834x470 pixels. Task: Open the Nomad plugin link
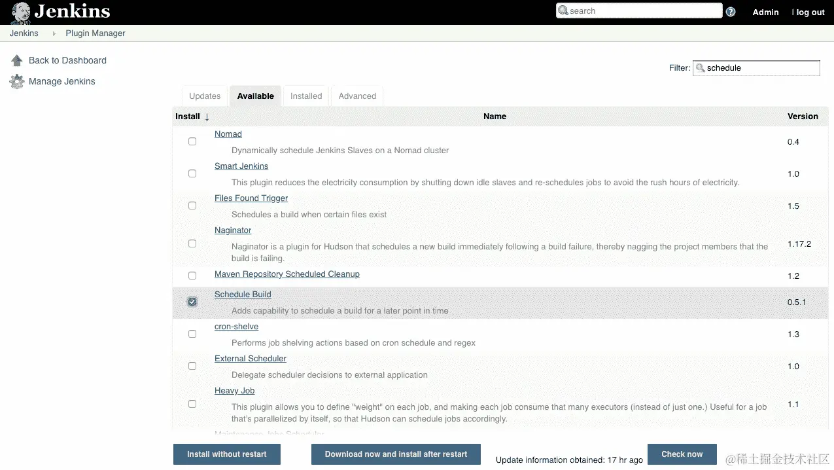[228, 134]
